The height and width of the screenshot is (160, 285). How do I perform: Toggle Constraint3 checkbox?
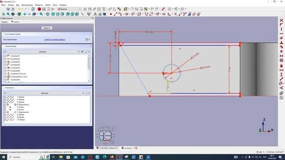point(5,62)
